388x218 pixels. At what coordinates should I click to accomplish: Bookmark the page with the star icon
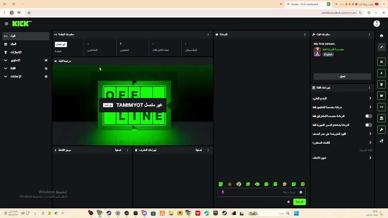(x=29, y=13)
